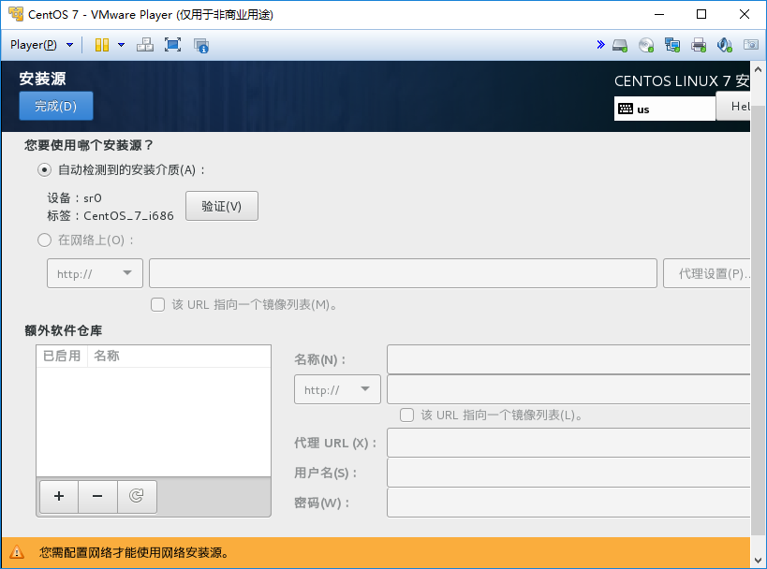
Task: Click the printer device icon
Action: (x=699, y=46)
